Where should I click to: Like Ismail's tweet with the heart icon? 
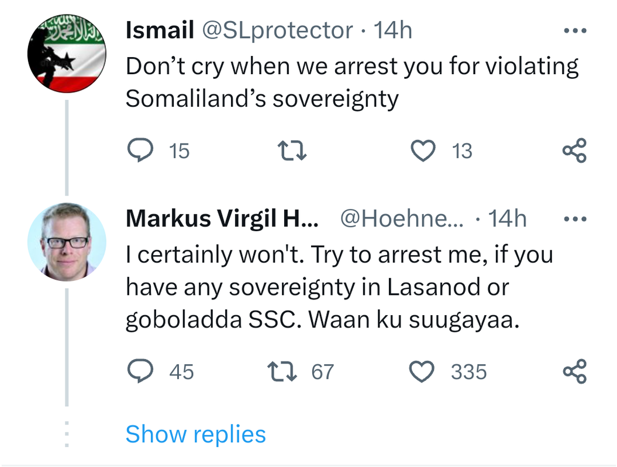pos(423,151)
